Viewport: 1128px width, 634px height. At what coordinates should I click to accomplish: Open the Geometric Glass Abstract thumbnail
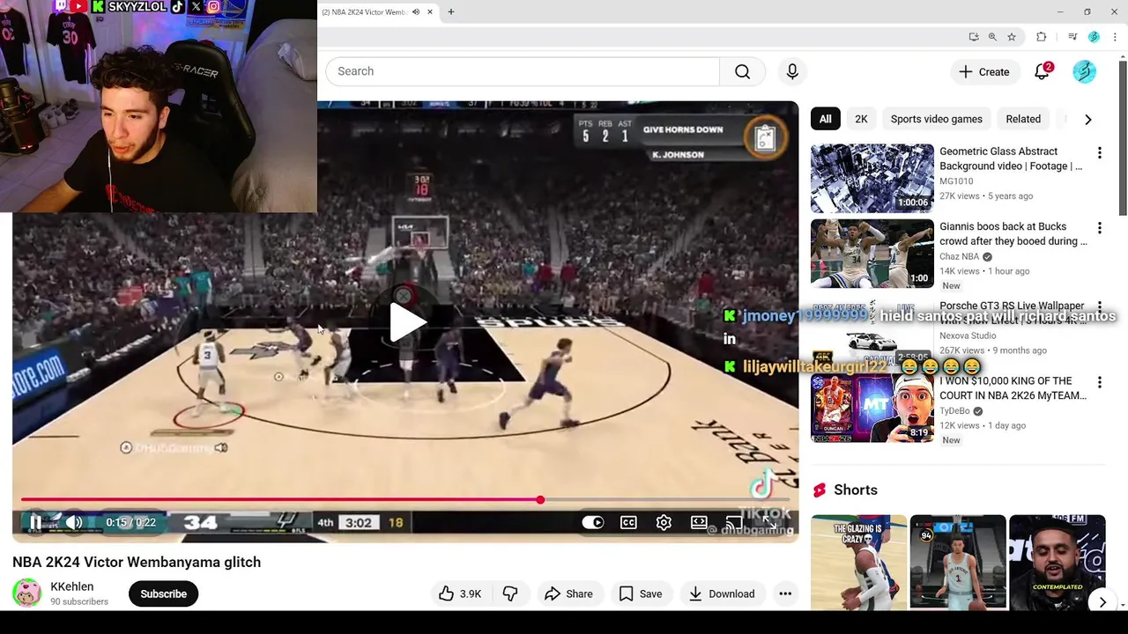(x=872, y=179)
